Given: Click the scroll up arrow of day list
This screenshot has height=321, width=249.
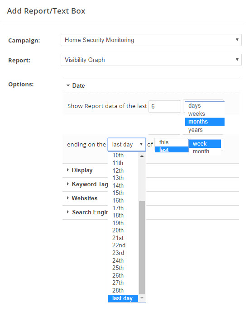Looking at the screenshot, I should coord(142,156).
